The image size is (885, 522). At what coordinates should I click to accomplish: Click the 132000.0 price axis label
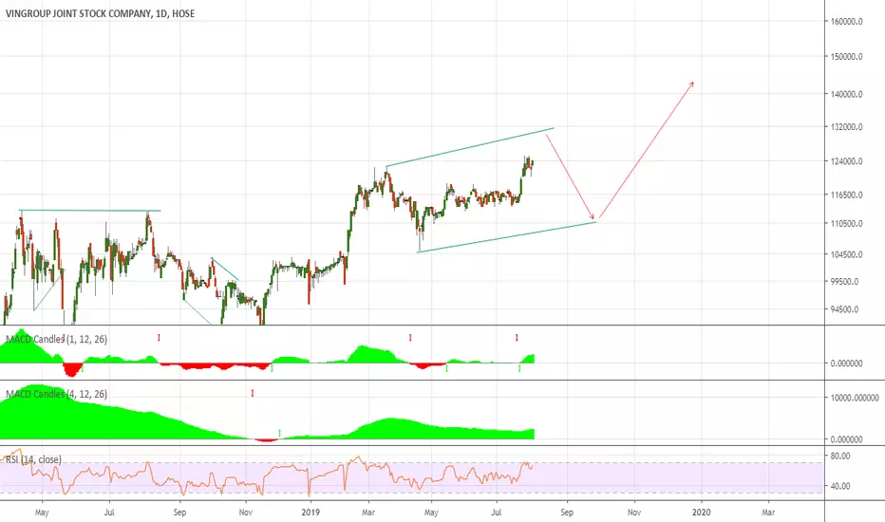click(846, 127)
